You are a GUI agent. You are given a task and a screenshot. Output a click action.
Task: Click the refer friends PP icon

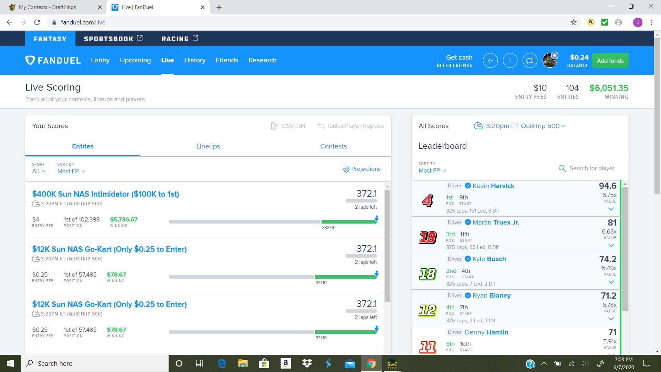[490, 60]
